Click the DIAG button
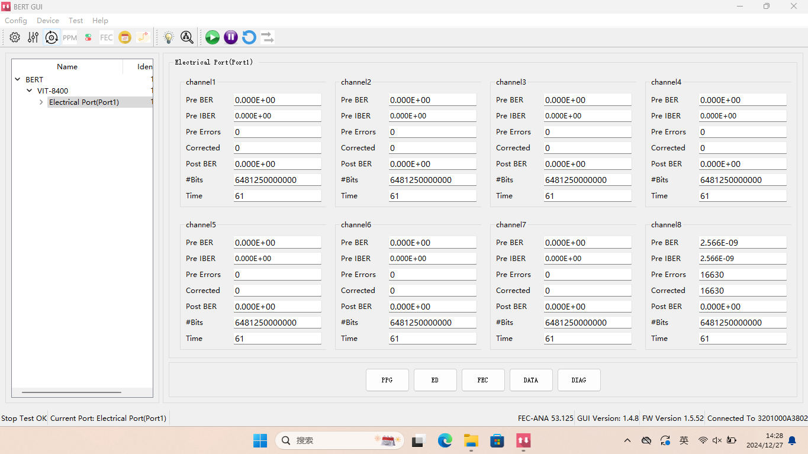 coord(579,380)
